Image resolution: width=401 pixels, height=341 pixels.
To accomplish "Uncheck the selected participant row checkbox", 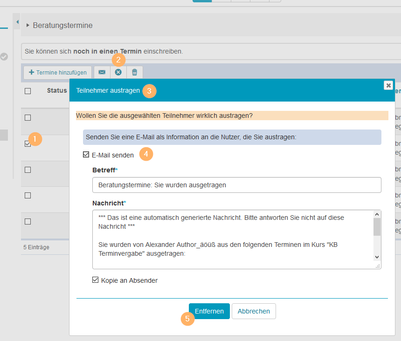I will pyautogui.click(x=27, y=143).
